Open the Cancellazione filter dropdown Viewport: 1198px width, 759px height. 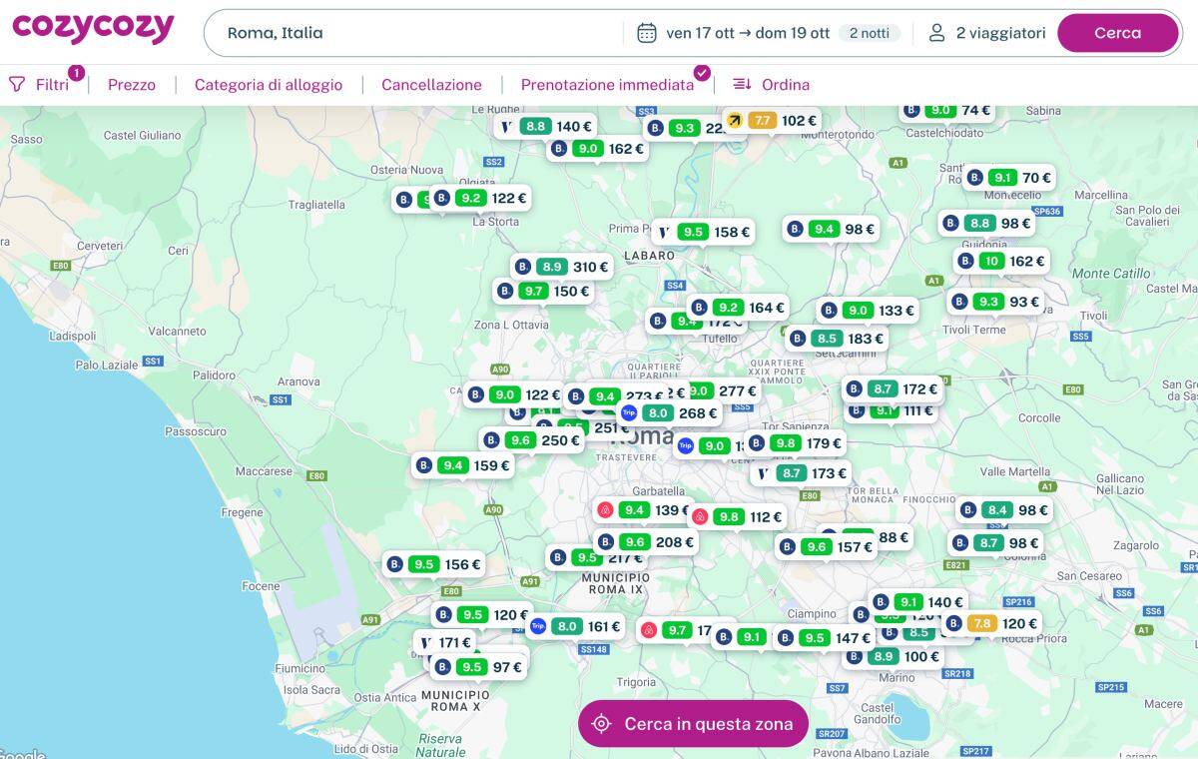[431, 85]
